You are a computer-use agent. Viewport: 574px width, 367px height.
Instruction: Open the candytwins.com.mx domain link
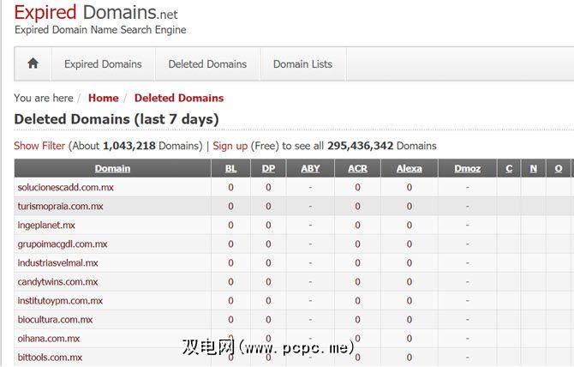(x=57, y=281)
